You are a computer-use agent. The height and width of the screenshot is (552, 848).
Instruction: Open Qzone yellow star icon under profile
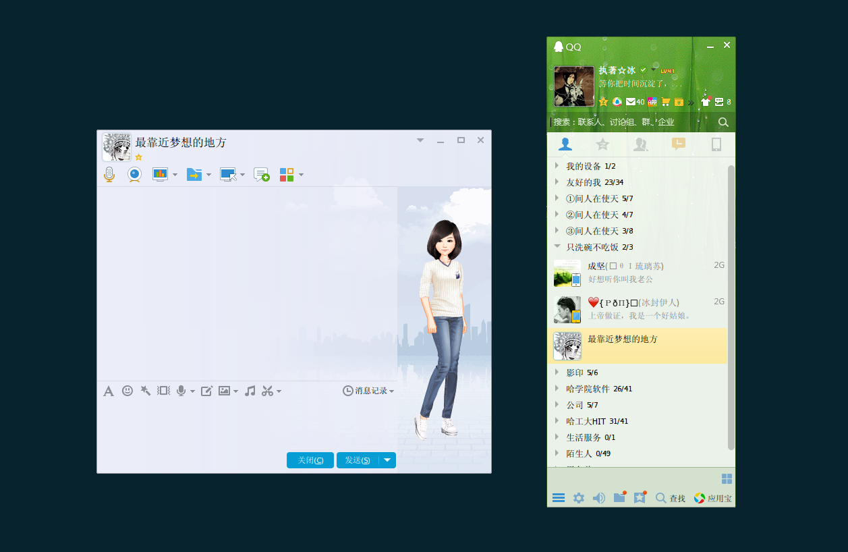point(604,102)
